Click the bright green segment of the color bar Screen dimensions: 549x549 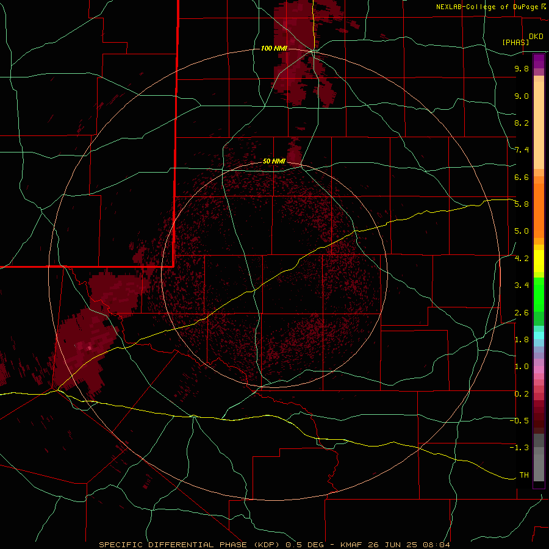[x=539, y=294]
